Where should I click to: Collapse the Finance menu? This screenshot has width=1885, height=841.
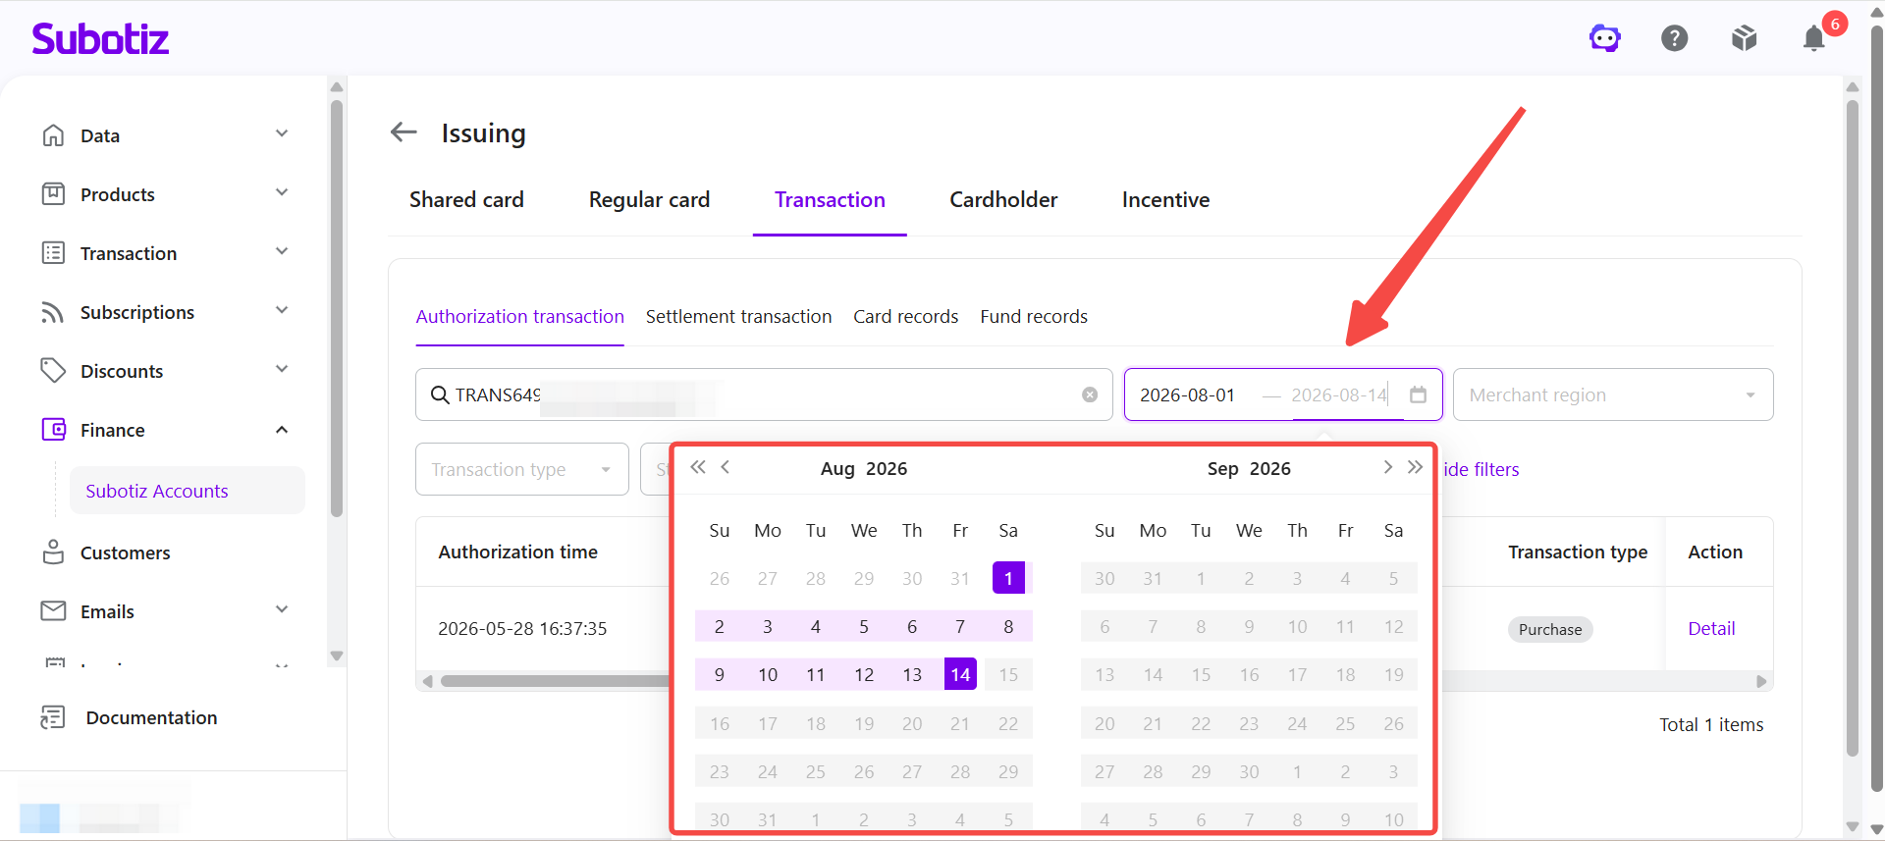pos(282,430)
